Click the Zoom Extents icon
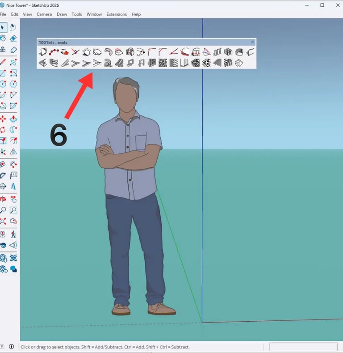This screenshot has height=353, width=343. 3,221
